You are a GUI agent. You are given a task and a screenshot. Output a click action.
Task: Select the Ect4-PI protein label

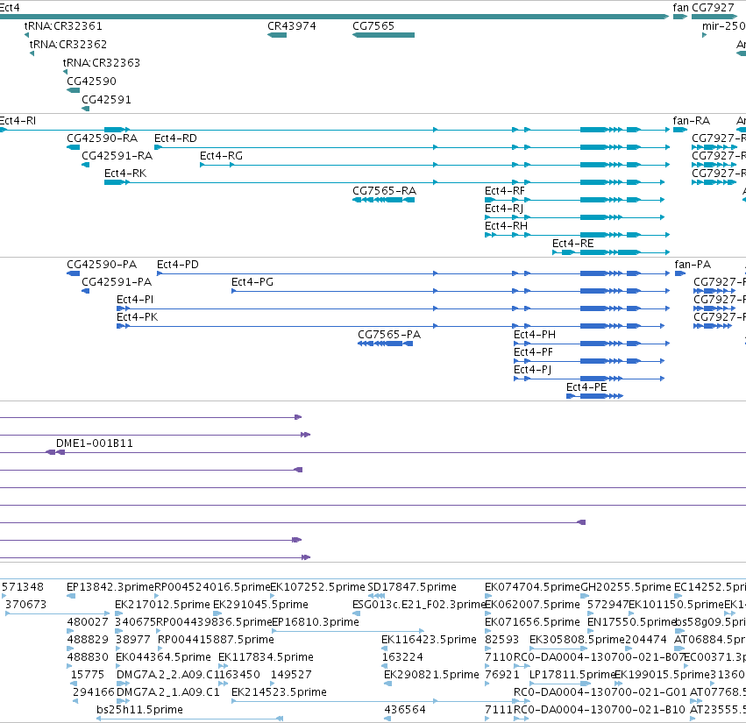135,300
